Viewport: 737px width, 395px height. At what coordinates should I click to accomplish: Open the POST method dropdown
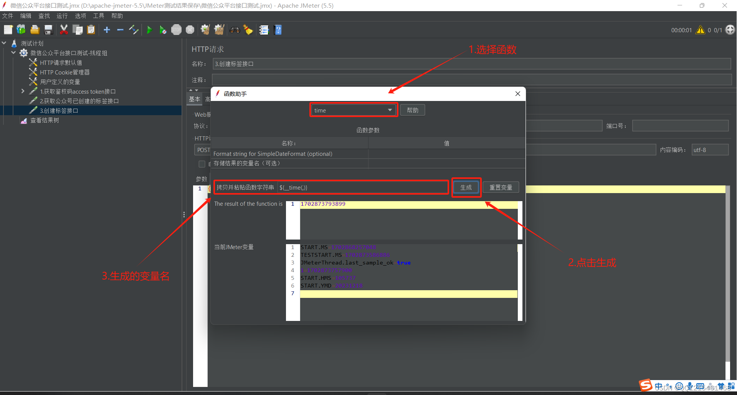point(203,150)
